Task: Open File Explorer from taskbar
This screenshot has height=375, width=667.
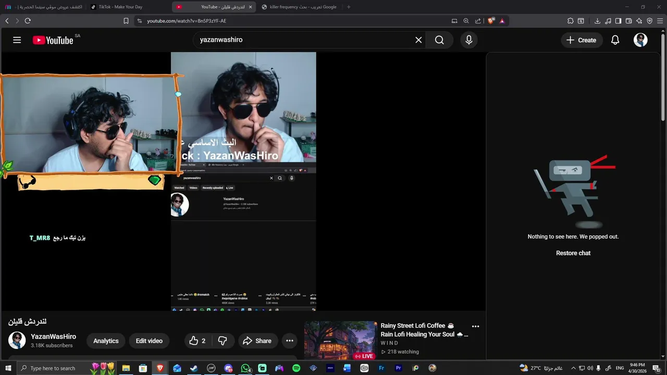Action: pyautogui.click(x=126, y=368)
